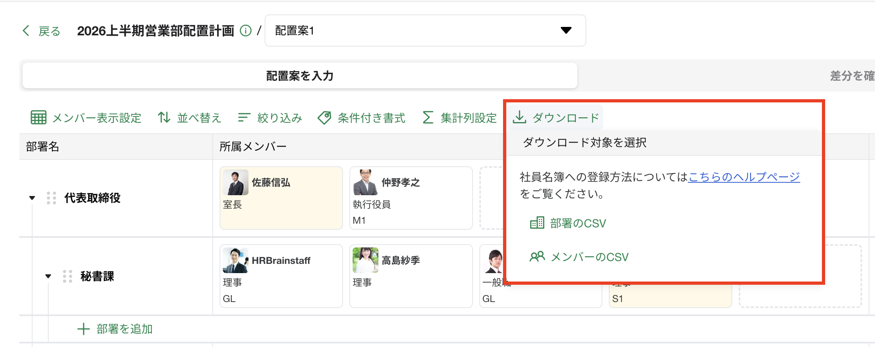Click the filter lines icon (絞り込み)
The height and width of the screenshot is (347, 875).
(x=244, y=118)
